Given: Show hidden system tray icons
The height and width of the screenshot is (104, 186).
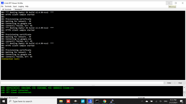Looking at the screenshot, I should [x=142, y=101].
